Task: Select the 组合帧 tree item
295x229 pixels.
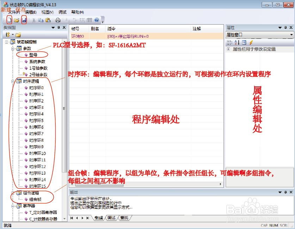Action: coord(35,199)
